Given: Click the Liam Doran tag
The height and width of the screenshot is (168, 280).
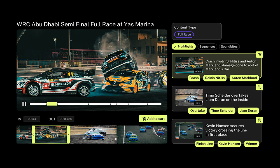Looking at the screenshot, I should click(248, 111).
